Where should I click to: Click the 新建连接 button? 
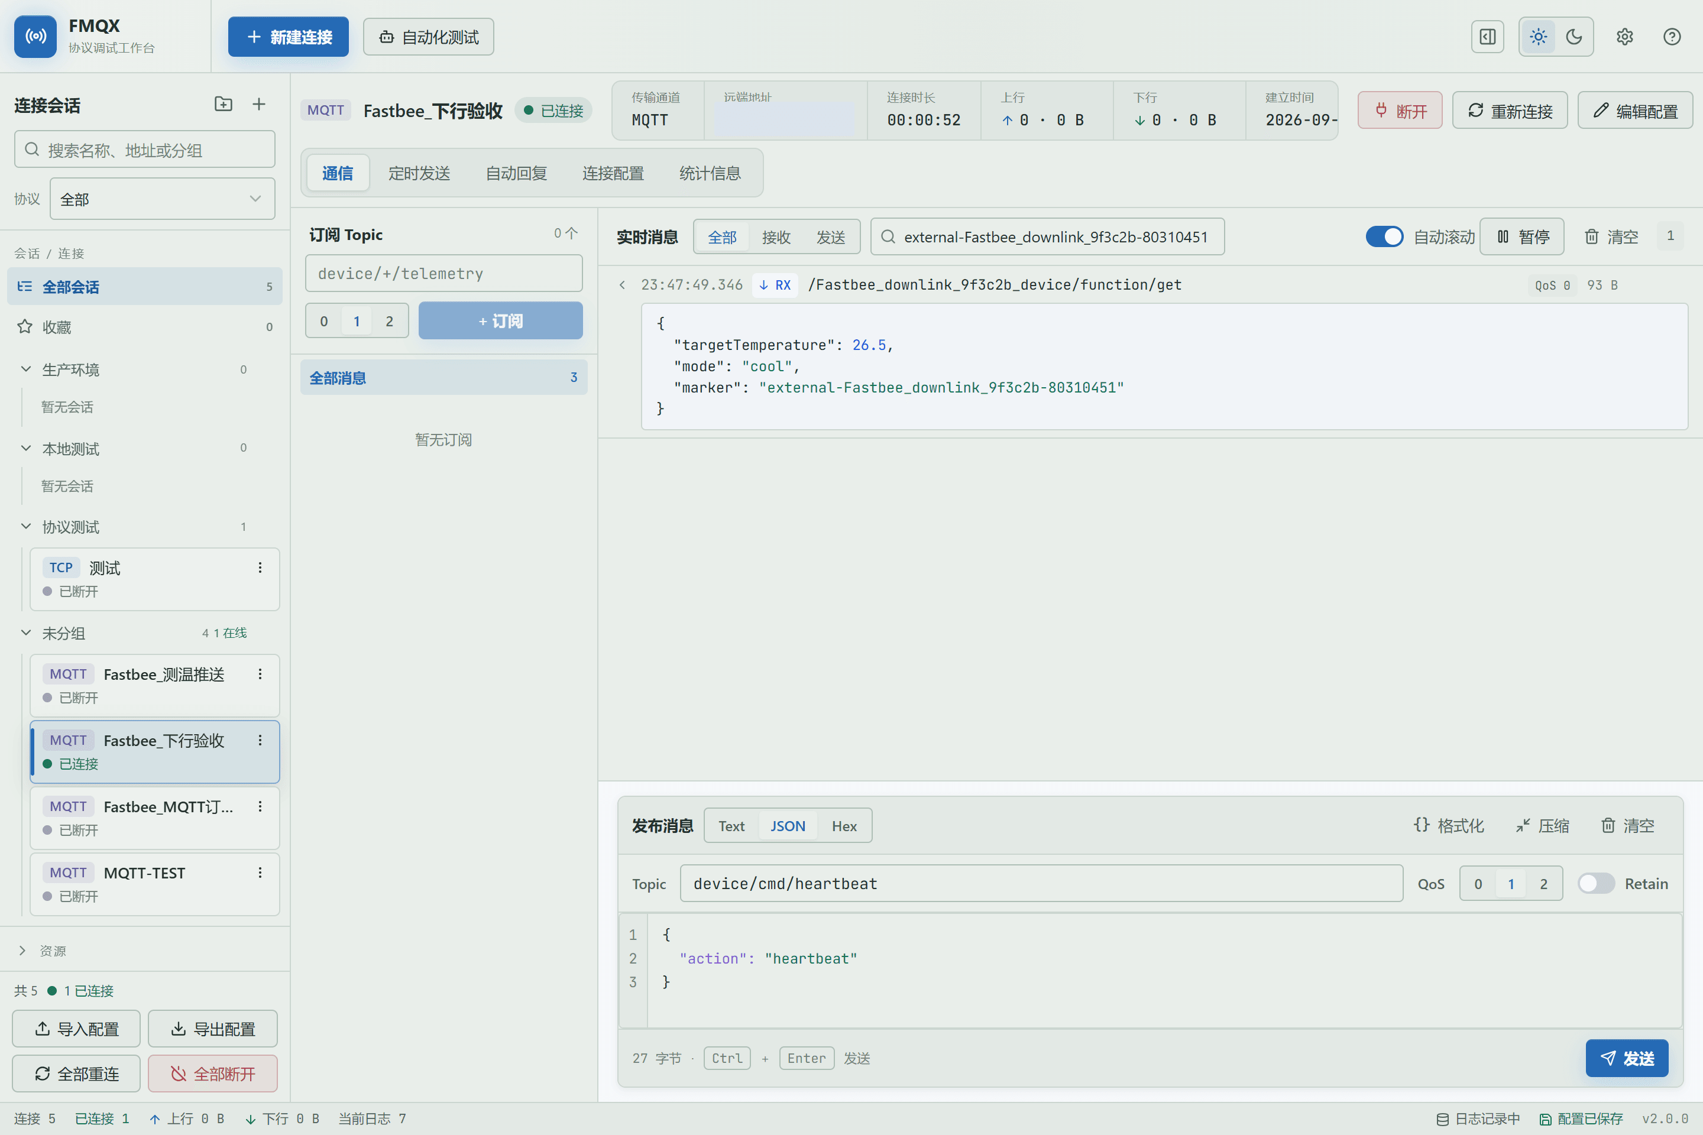288,37
